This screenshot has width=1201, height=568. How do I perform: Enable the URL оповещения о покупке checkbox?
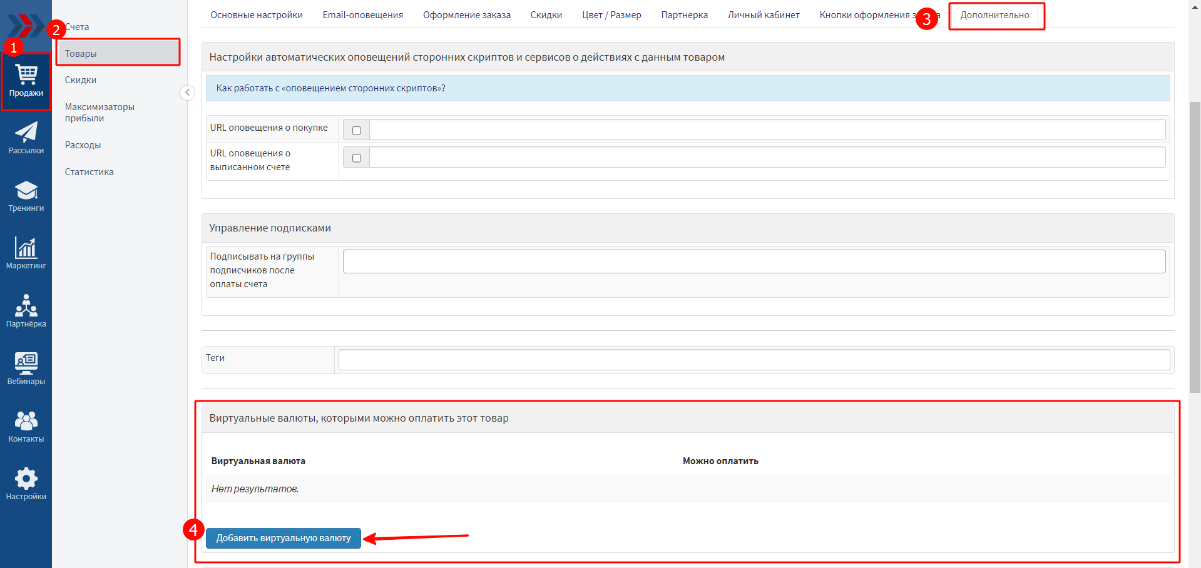357,130
